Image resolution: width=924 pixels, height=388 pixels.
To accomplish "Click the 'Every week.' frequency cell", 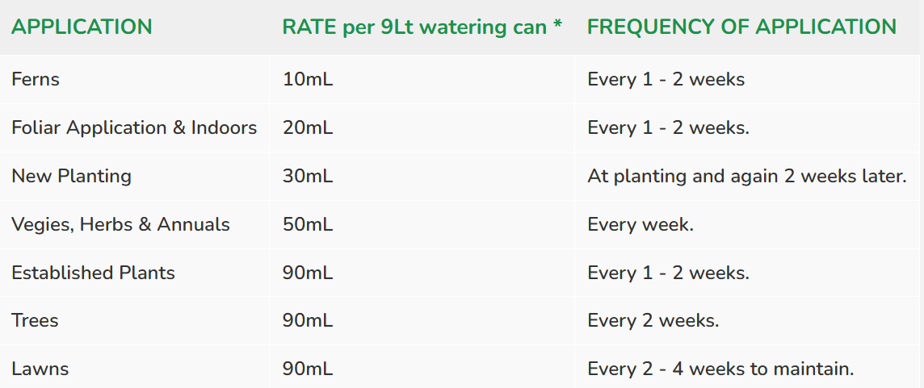I will (640, 224).
